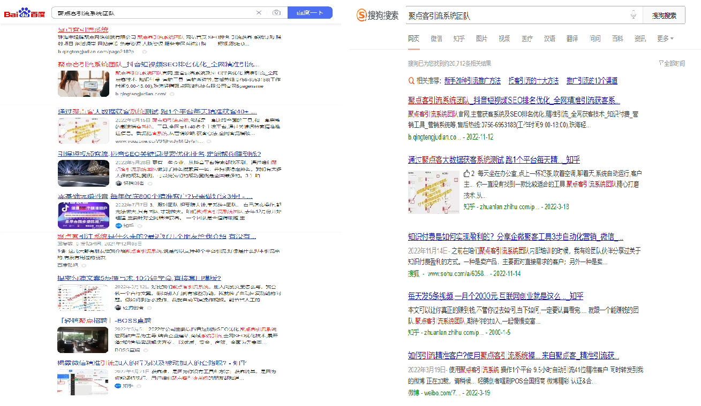Open Sogou result 如何引流精准客户
Viewport: 701px width, 406px height.
coord(514,355)
